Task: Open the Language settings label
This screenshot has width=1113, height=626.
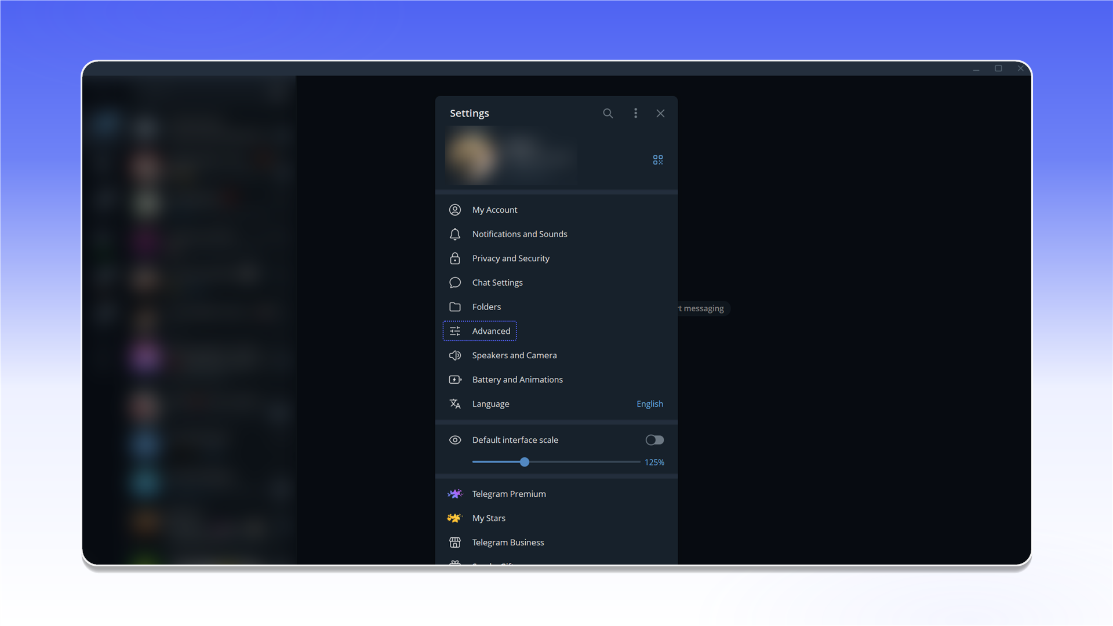Action: (x=490, y=405)
